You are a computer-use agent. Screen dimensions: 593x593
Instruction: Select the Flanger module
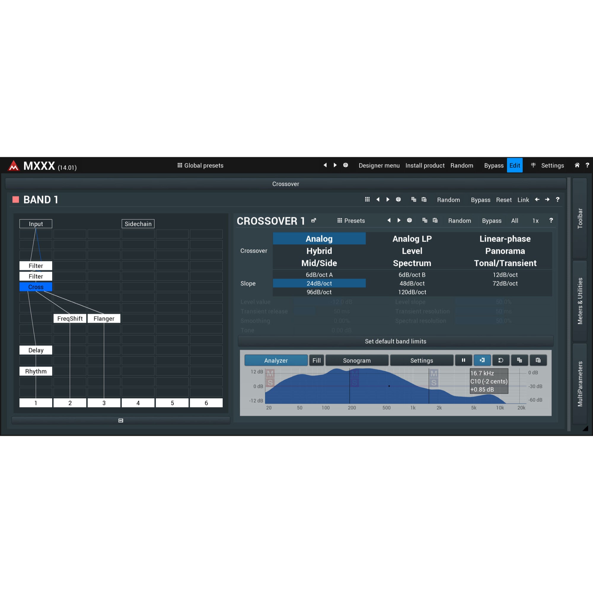point(104,318)
